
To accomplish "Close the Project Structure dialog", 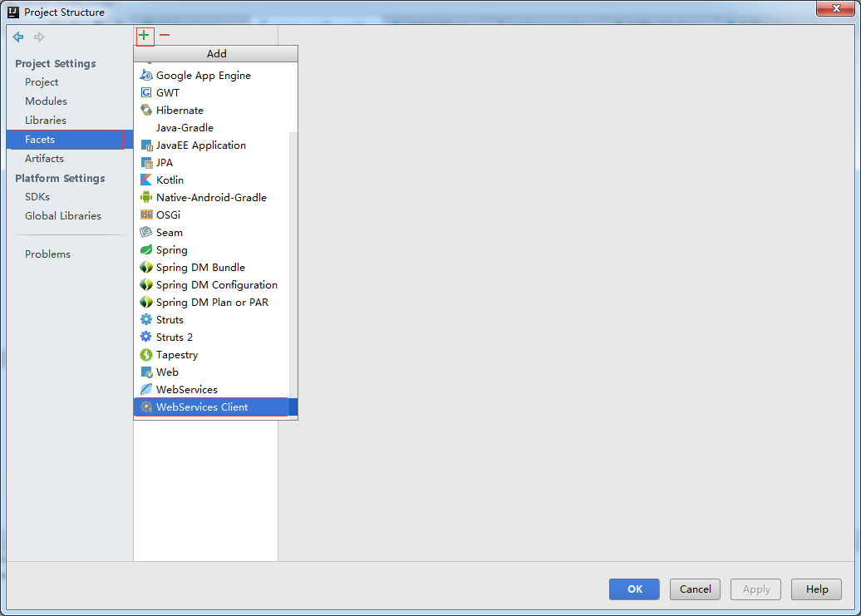I will [836, 9].
